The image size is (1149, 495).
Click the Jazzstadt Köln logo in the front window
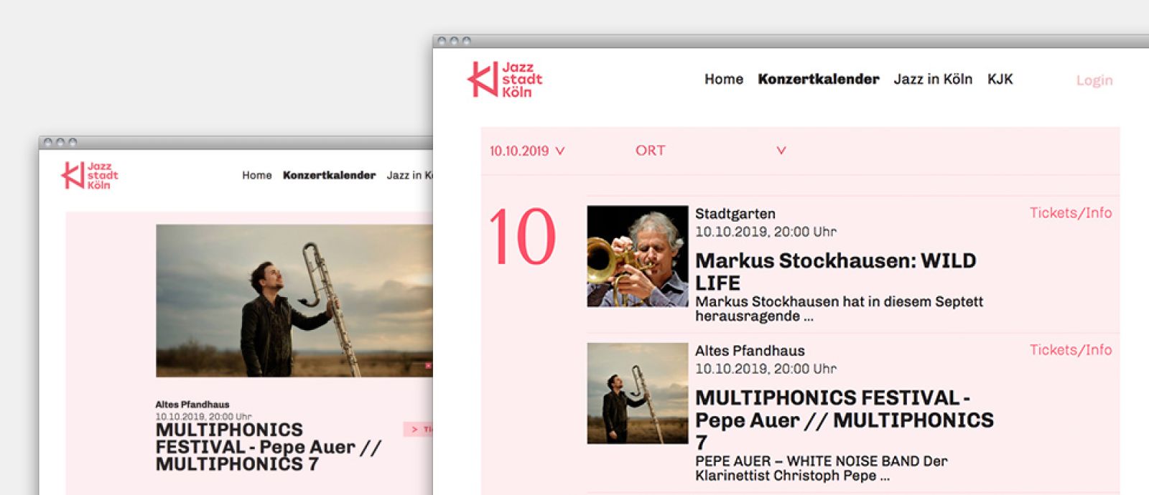coord(504,80)
